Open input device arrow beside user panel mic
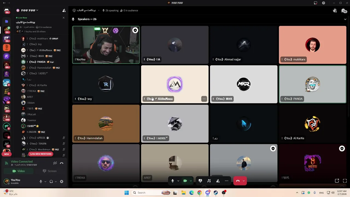 [x=45, y=181]
